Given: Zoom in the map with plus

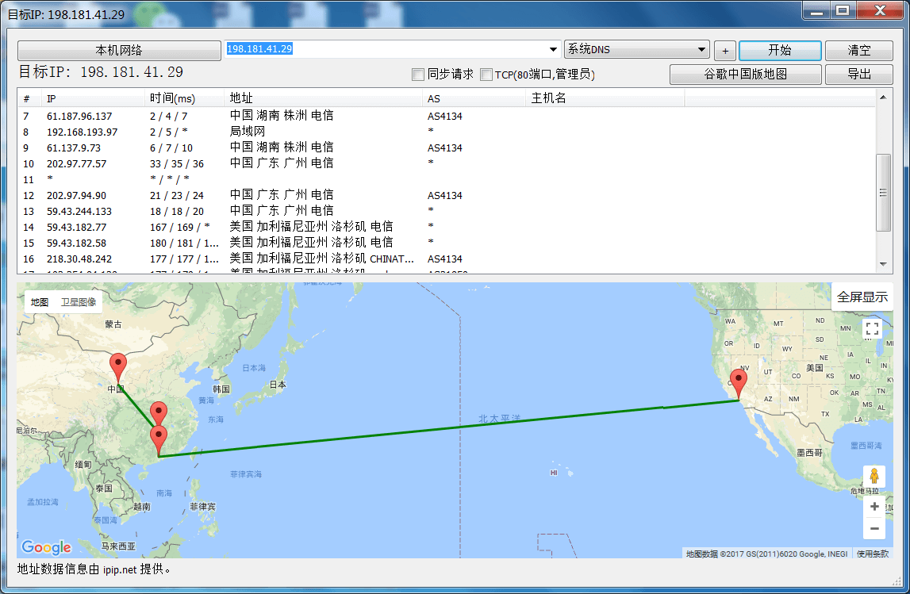Looking at the screenshot, I should point(874,507).
